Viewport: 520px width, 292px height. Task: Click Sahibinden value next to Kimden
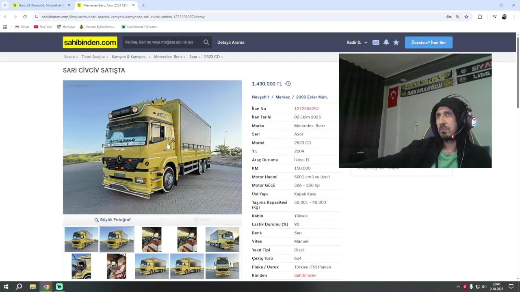(305, 275)
